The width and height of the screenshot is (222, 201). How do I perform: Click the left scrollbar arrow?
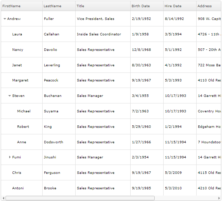point(3,198)
